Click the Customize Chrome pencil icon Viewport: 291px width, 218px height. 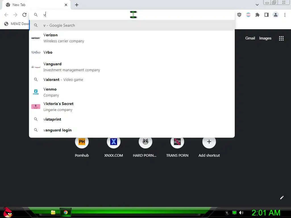[x=282, y=198]
